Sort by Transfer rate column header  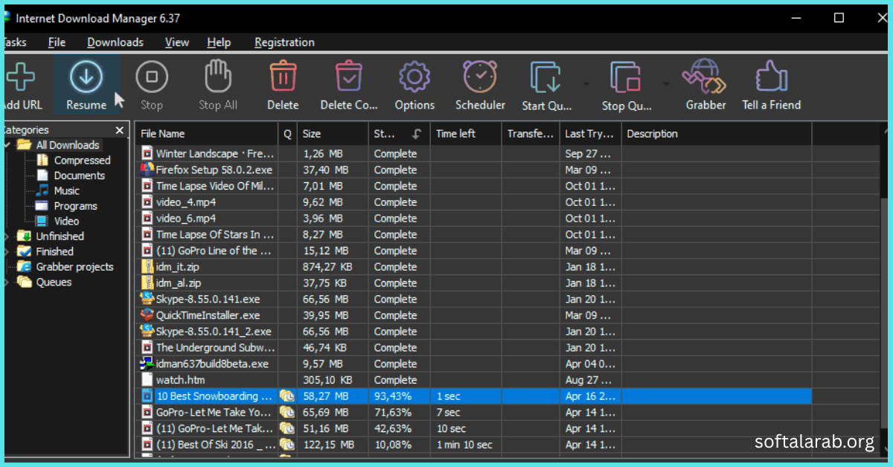pyautogui.click(x=531, y=134)
